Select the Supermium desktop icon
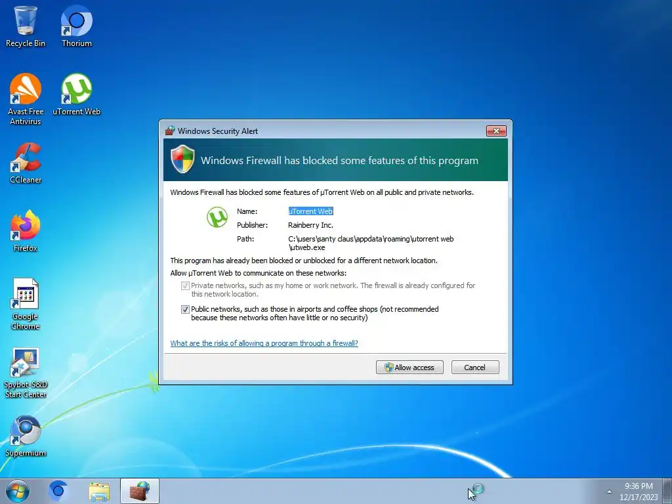The height and width of the screenshot is (504, 672). point(26,436)
